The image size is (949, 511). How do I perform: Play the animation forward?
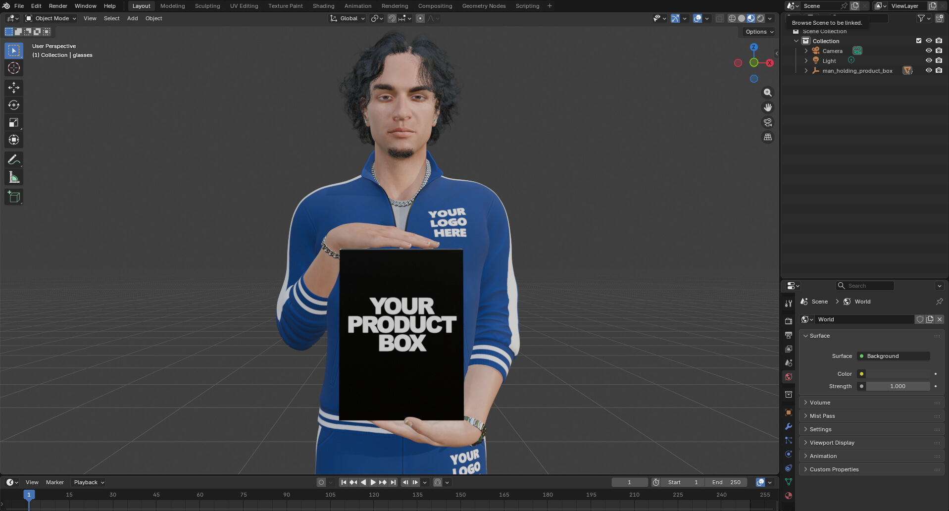[373, 482]
